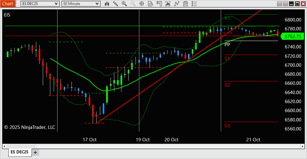Click the right scroll arrow of horizontal scrollbar
The height and width of the screenshot is (159, 307).
coord(303,146)
